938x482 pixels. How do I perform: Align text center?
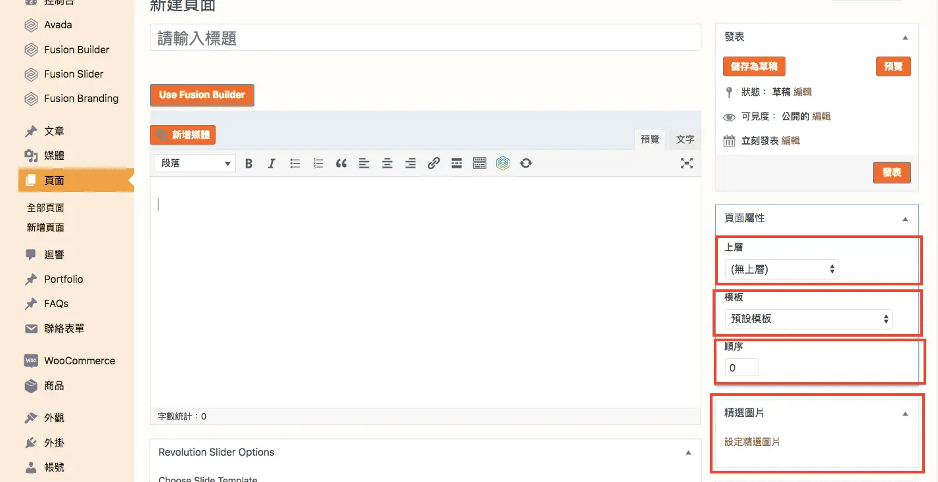point(387,164)
